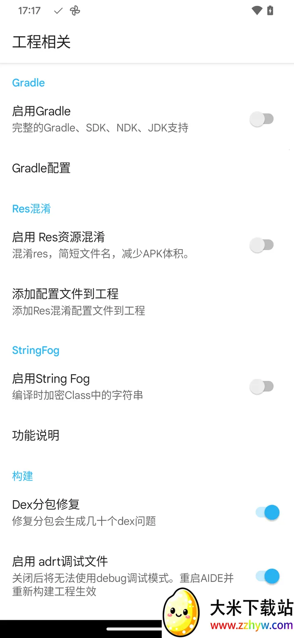
Task: Tap 添加配置文件到工程 to add config file
Action: pos(65,294)
